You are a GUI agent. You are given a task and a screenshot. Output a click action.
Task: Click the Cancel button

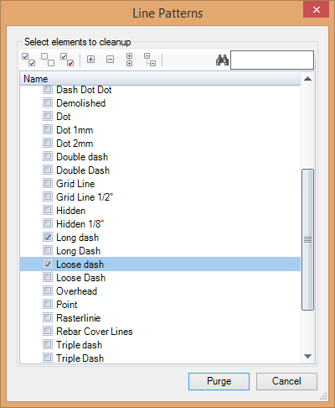click(x=286, y=381)
